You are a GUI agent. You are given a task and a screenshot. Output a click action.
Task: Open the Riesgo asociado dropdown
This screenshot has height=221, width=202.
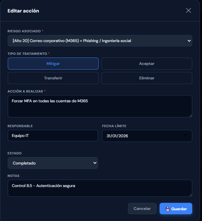tap(100, 41)
